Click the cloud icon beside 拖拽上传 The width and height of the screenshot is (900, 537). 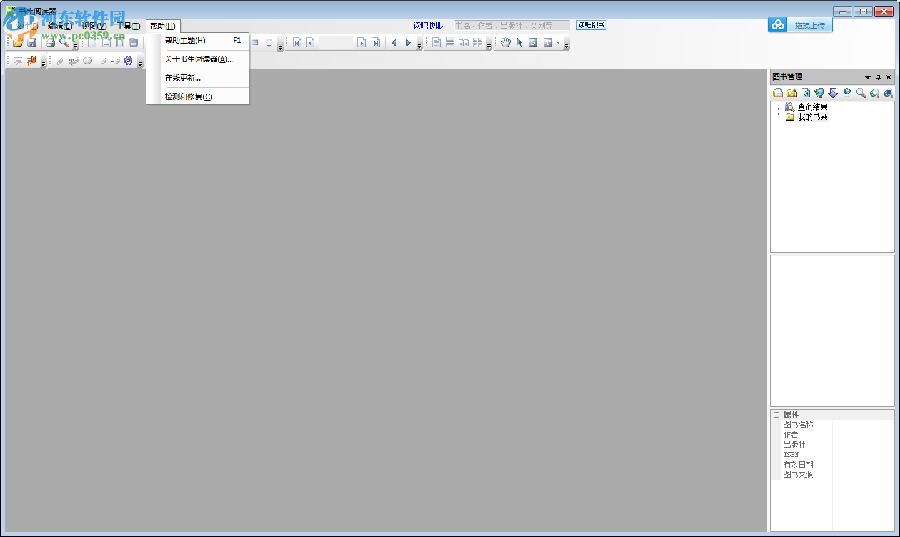tap(777, 25)
